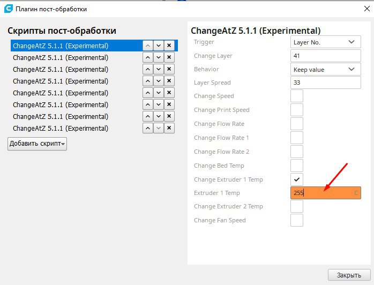
Task: Move the last ChangeAtZ script up
Action: click(x=148, y=129)
